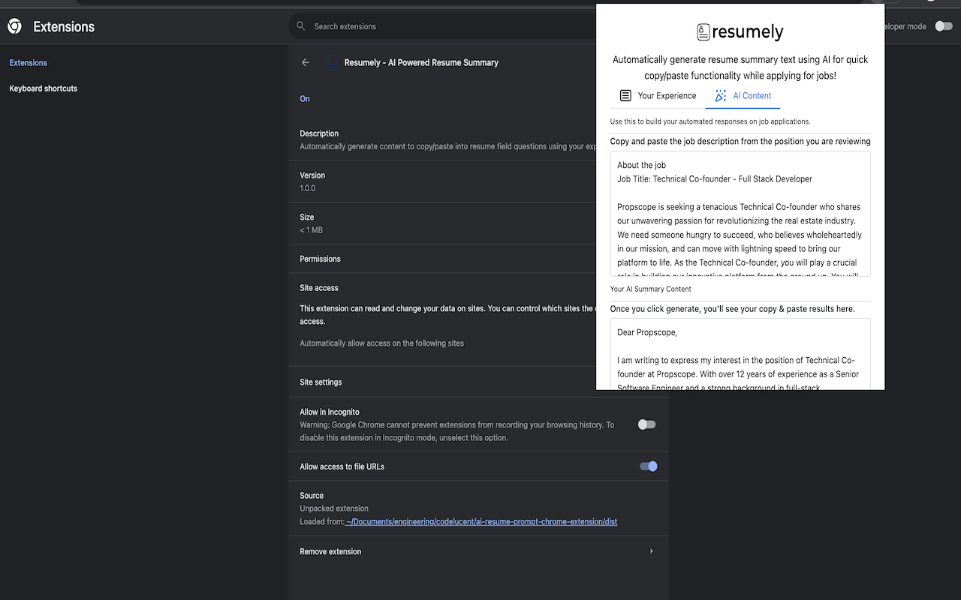Click inside the job description text area

[740, 214]
